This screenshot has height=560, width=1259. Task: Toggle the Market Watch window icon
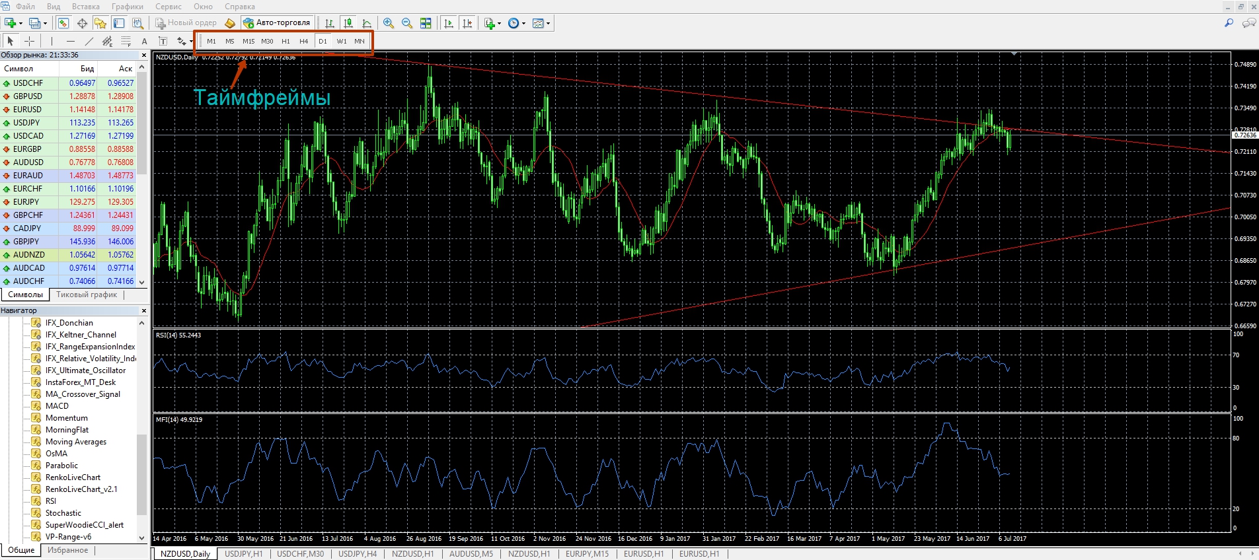point(63,23)
